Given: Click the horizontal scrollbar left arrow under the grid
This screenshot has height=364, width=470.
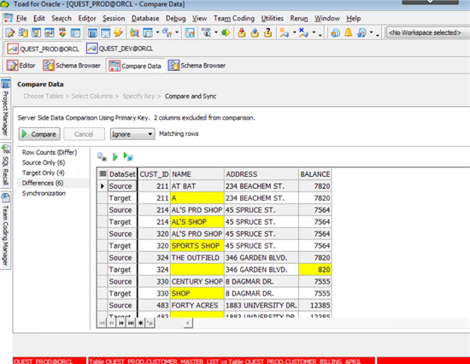Looking at the screenshot, I should tap(188, 323).
